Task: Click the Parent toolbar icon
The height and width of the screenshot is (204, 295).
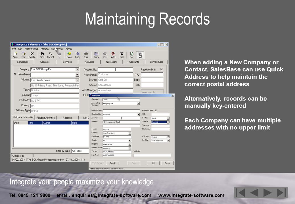Action: [51, 55]
